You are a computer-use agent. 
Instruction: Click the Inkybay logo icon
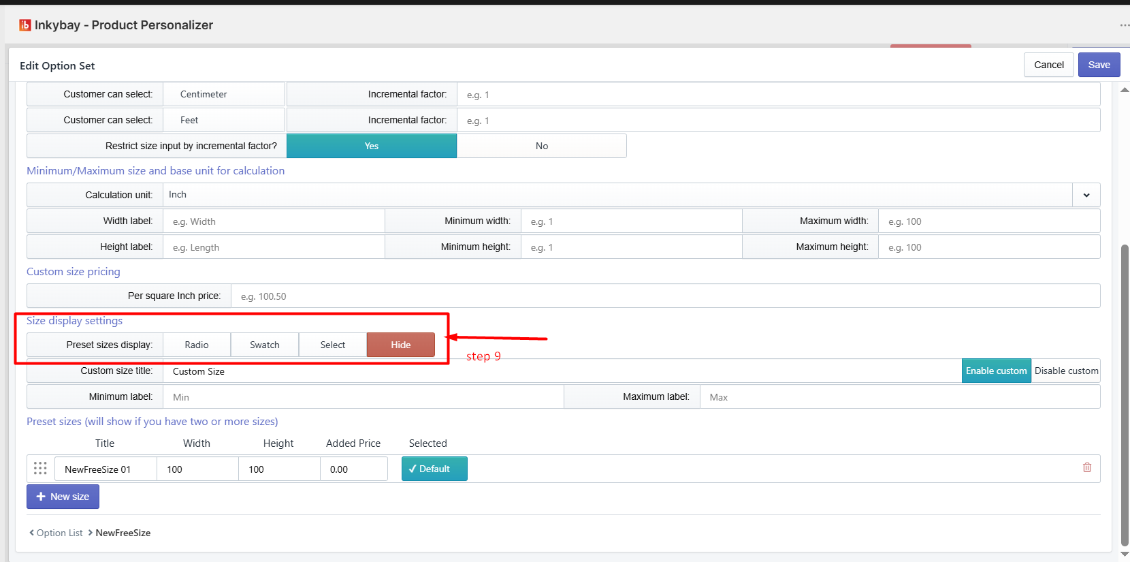25,25
